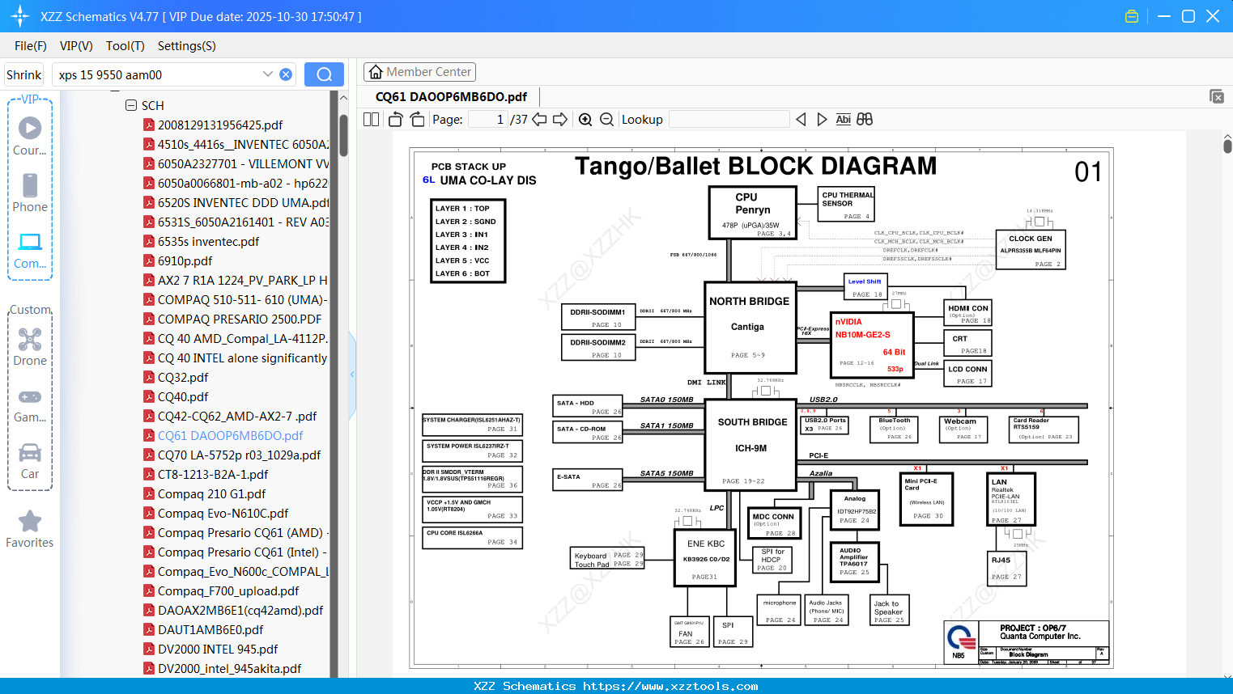Open CQ70 LA-5752p r03_1029a.pdf

(x=239, y=455)
